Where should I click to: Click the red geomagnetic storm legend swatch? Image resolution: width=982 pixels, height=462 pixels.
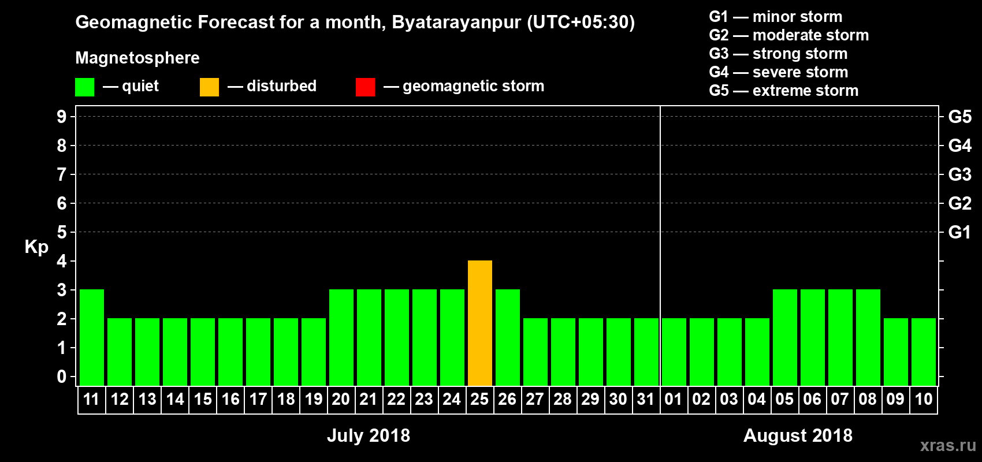tap(365, 87)
